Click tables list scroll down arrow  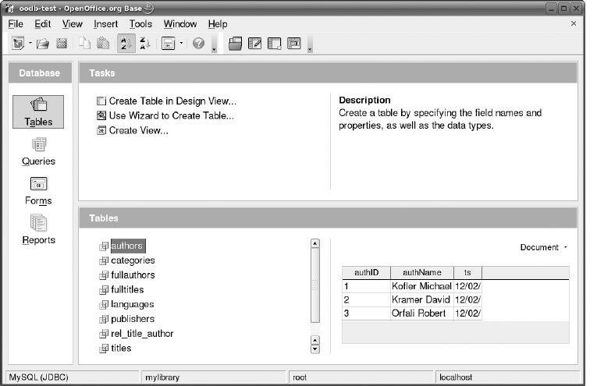point(314,349)
